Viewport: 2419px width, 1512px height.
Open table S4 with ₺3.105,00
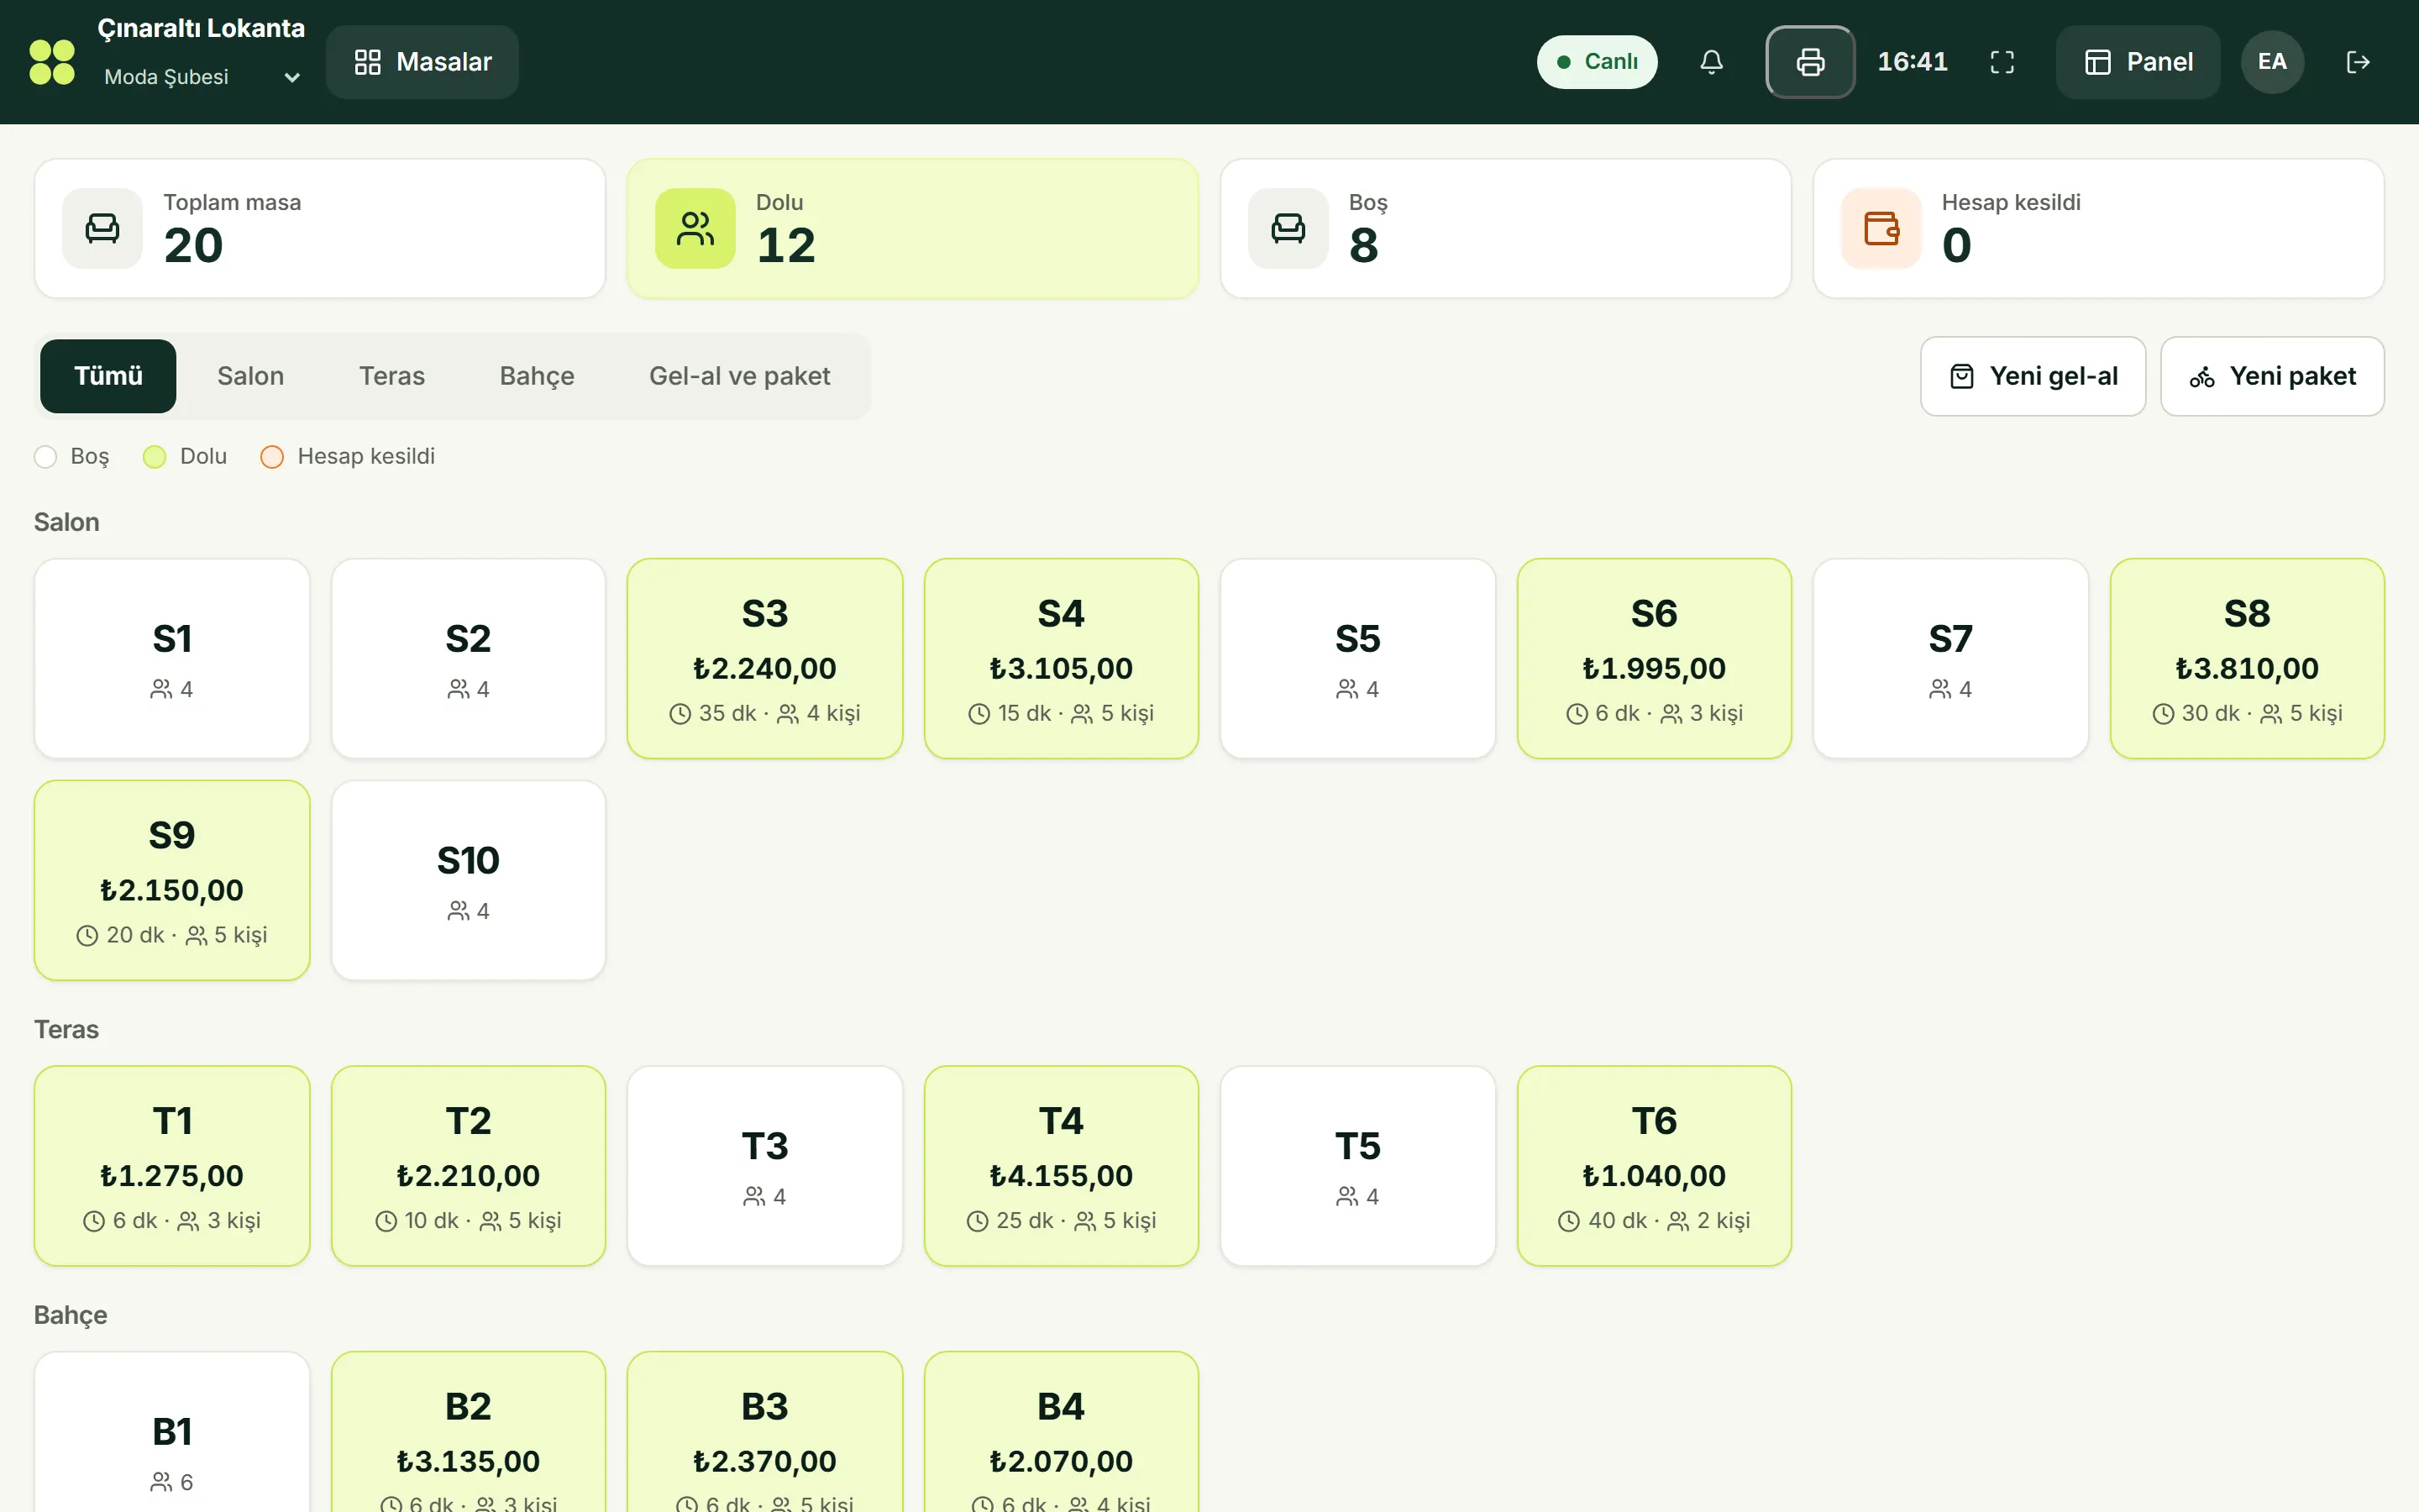tap(1061, 658)
